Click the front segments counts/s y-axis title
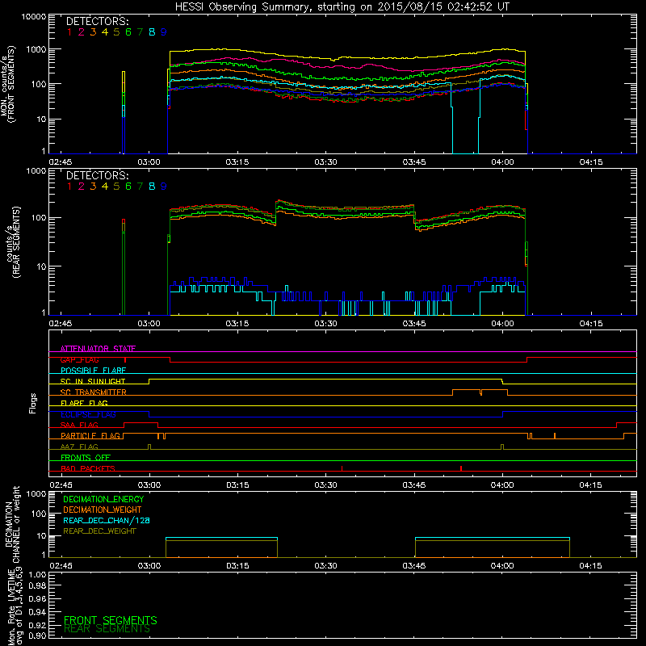Screen dimensions: 646x646 tap(7, 85)
